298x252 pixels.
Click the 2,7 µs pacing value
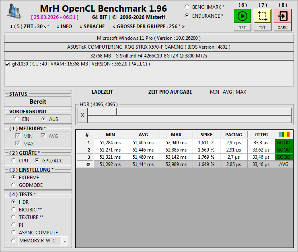click(234, 157)
